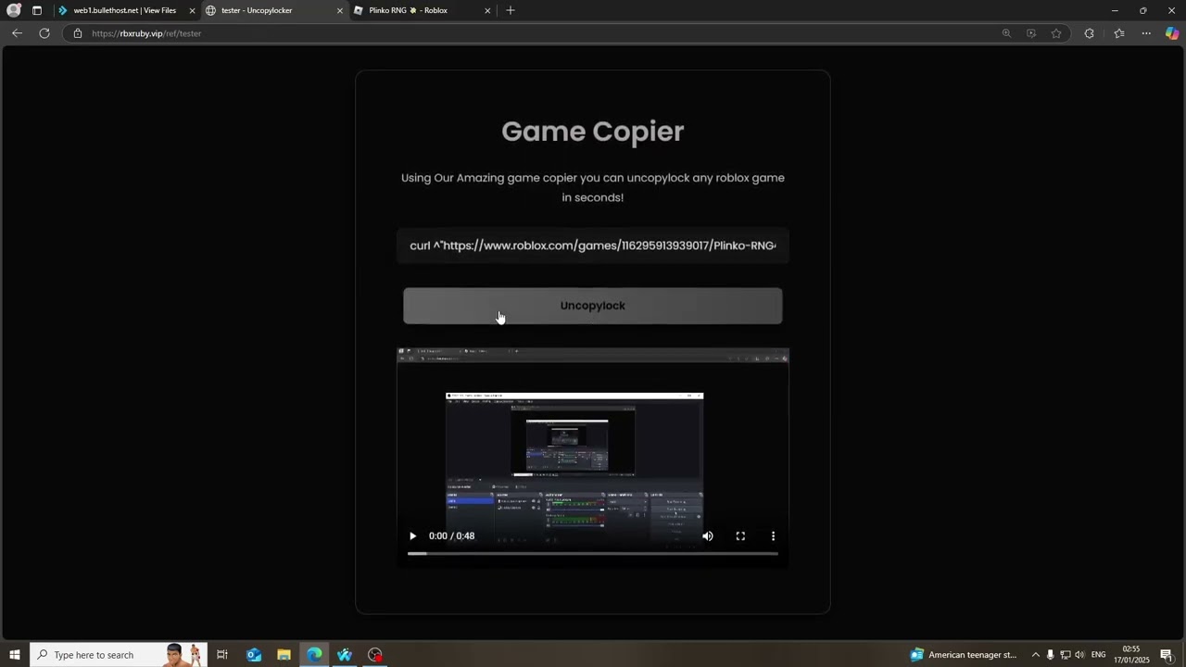The image size is (1186, 667).
Task: Open Copilot sidebar
Action: tap(1172, 33)
